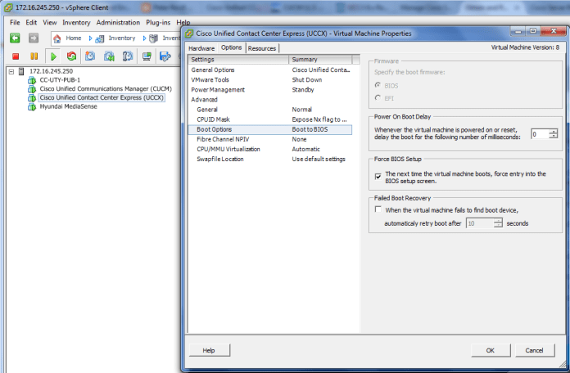Image resolution: width=570 pixels, height=373 pixels.
Task: Click the red Power Off toolbar icon
Action: [x=15, y=56]
